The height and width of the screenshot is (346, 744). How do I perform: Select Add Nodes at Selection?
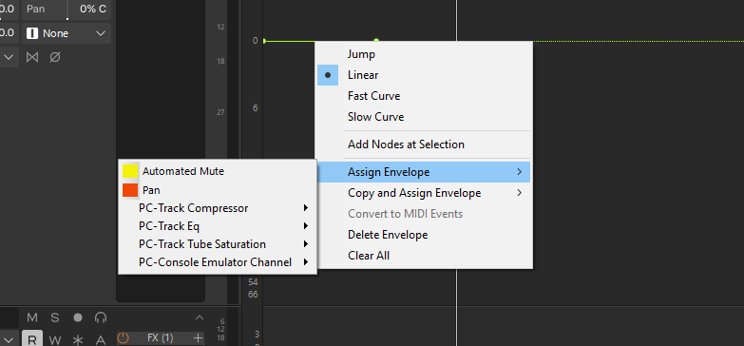[x=424, y=144]
